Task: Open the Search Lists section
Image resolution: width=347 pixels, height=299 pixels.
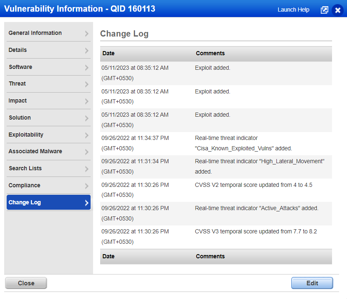Action: tap(49, 169)
